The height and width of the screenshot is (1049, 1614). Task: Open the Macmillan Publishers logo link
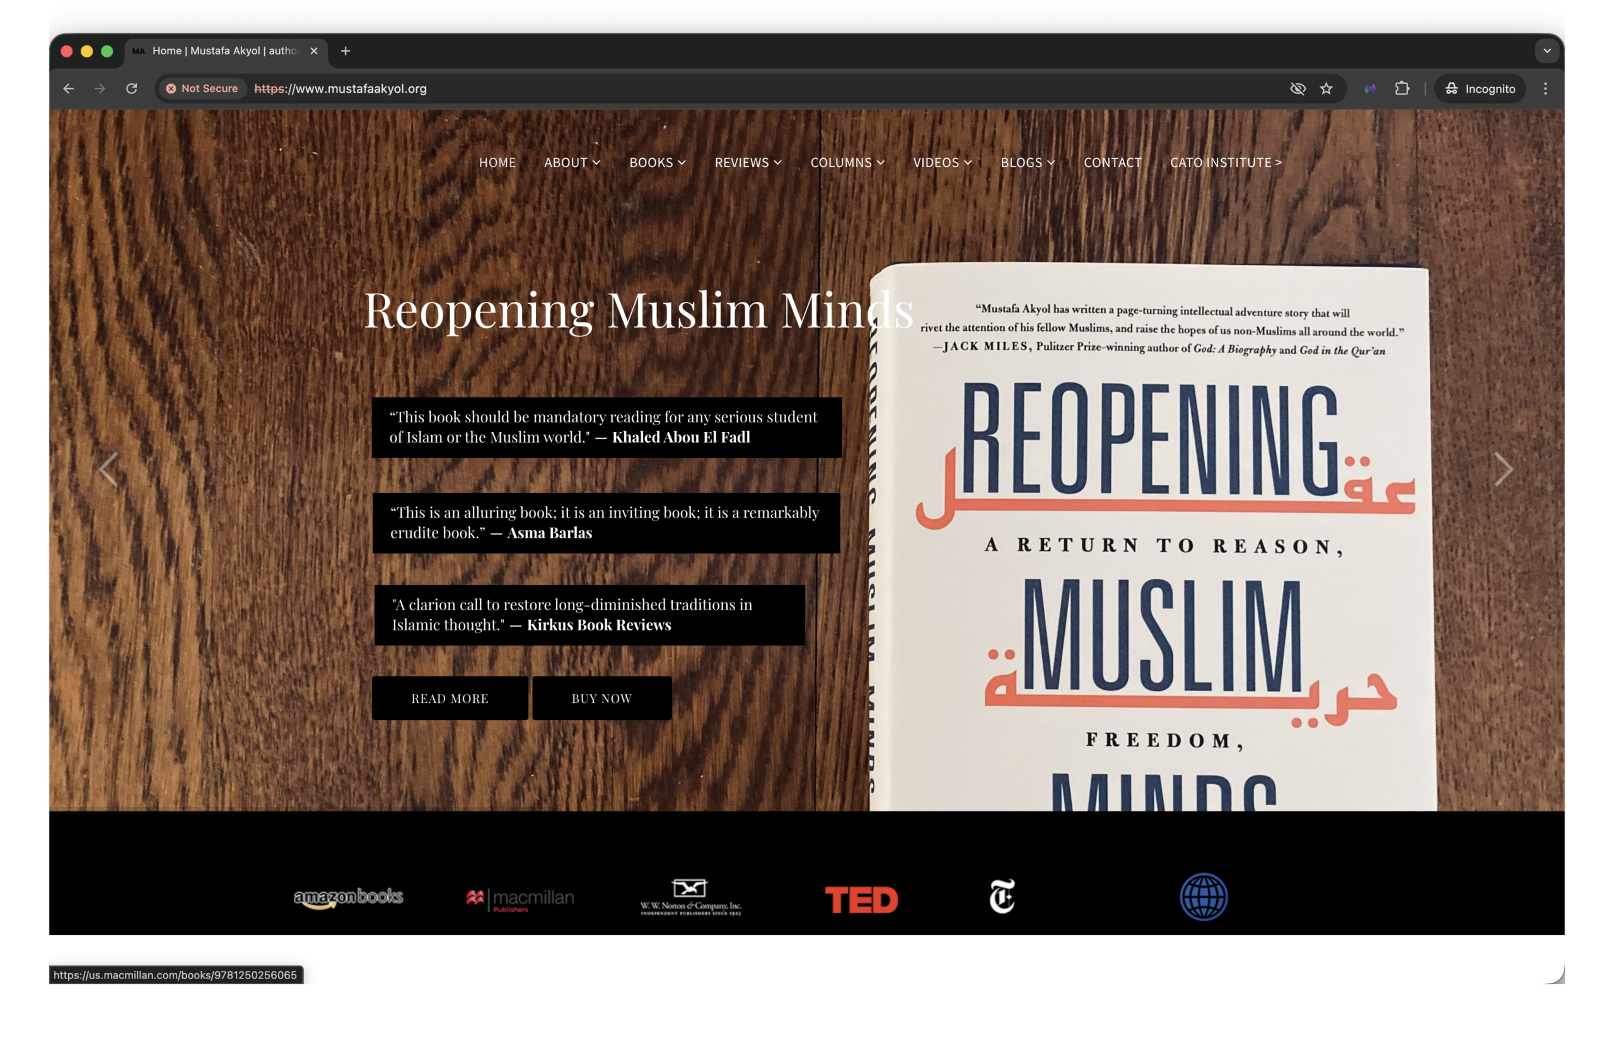pos(520,899)
